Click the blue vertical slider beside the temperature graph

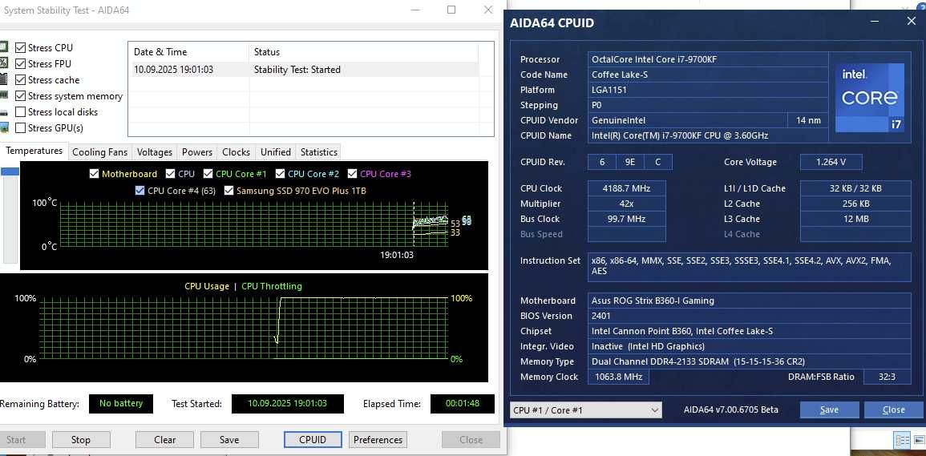click(x=10, y=172)
